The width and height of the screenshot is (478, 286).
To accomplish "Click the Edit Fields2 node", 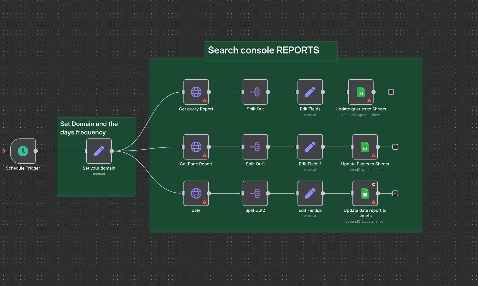I will pyautogui.click(x=310, y=193).
